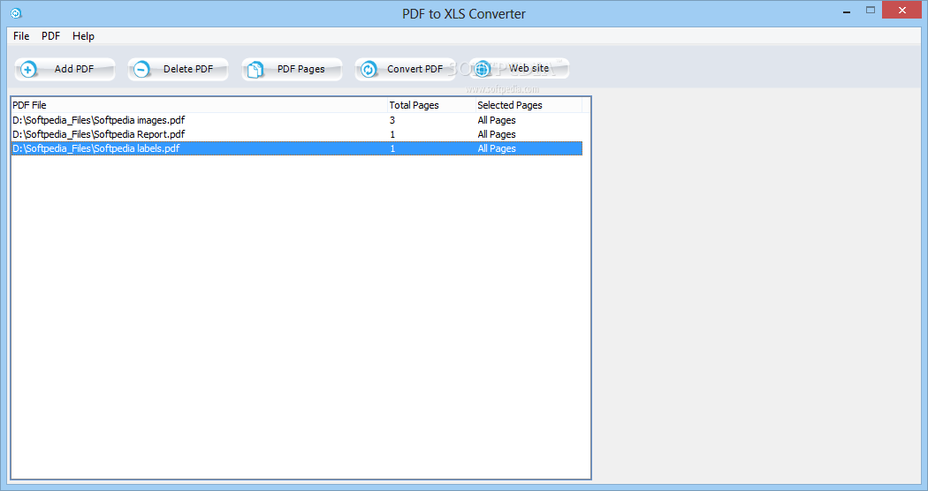Click the app icon in title bar
Image resolution: width=928 pixels, height=491 pixels.
tap(16, 13)
